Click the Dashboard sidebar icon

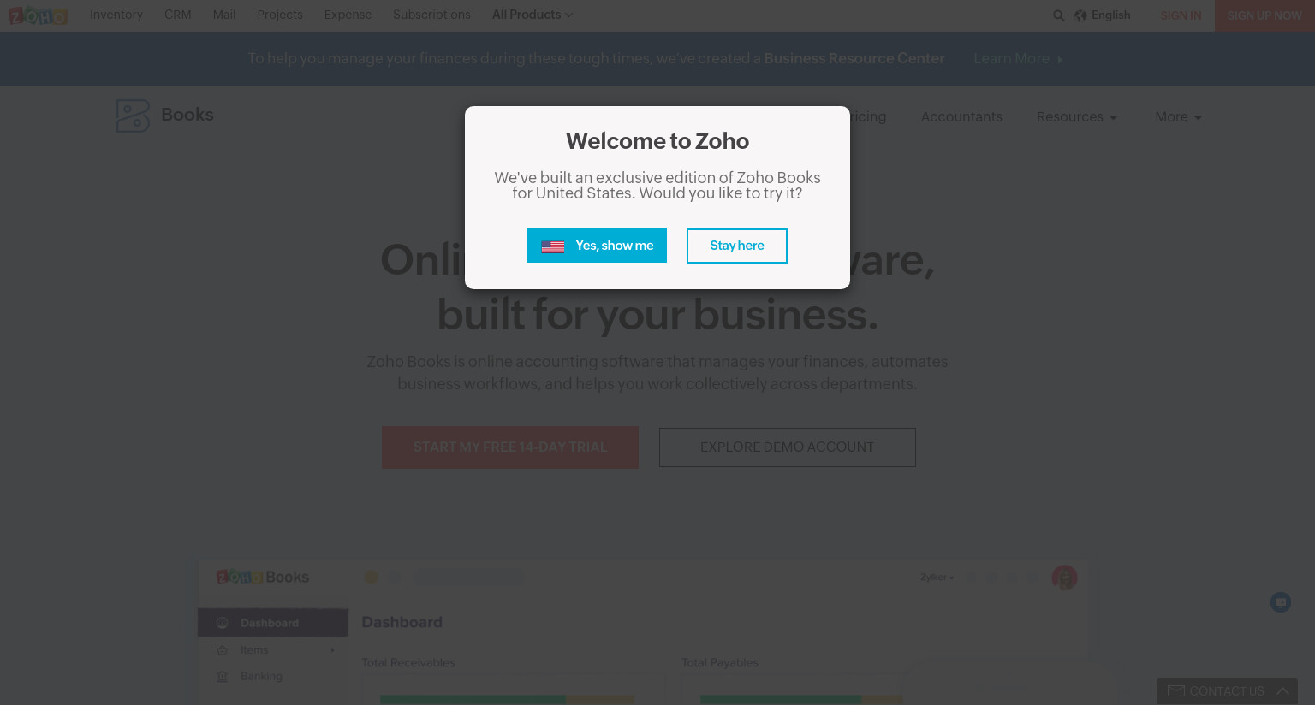tap(223, 623)
